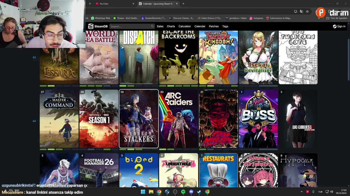This screenshot has width=350, height=196.
Task: Open the Unbeatable game card
Action: (179, 170)
